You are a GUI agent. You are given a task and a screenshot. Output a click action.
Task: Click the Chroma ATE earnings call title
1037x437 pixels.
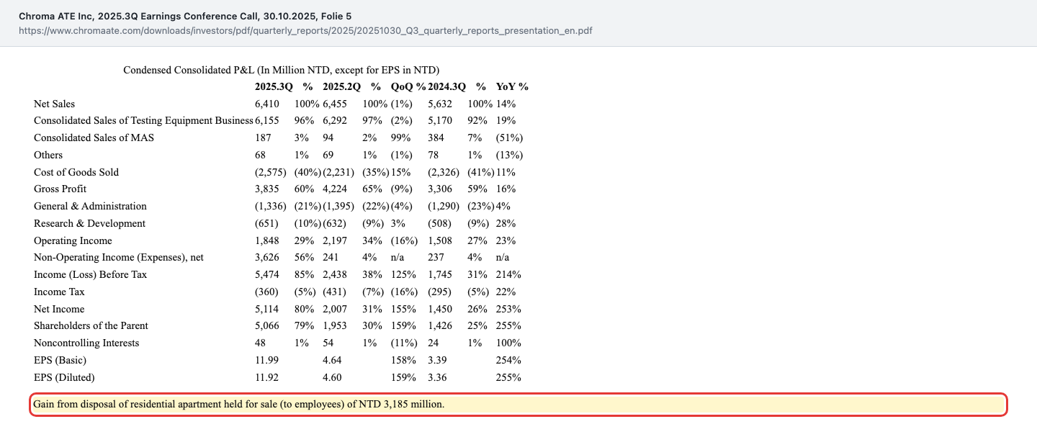tap(185, 16)
